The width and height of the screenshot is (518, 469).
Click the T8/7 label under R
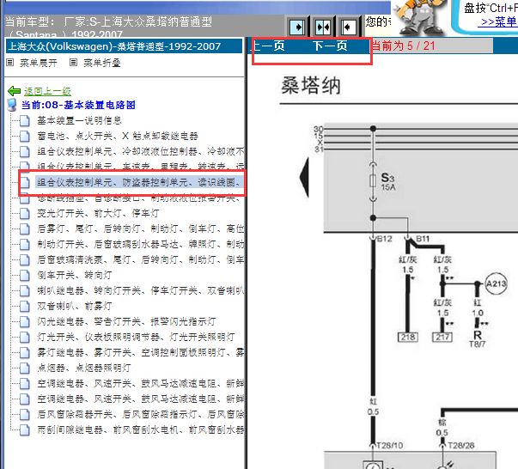tap(478, 344)
